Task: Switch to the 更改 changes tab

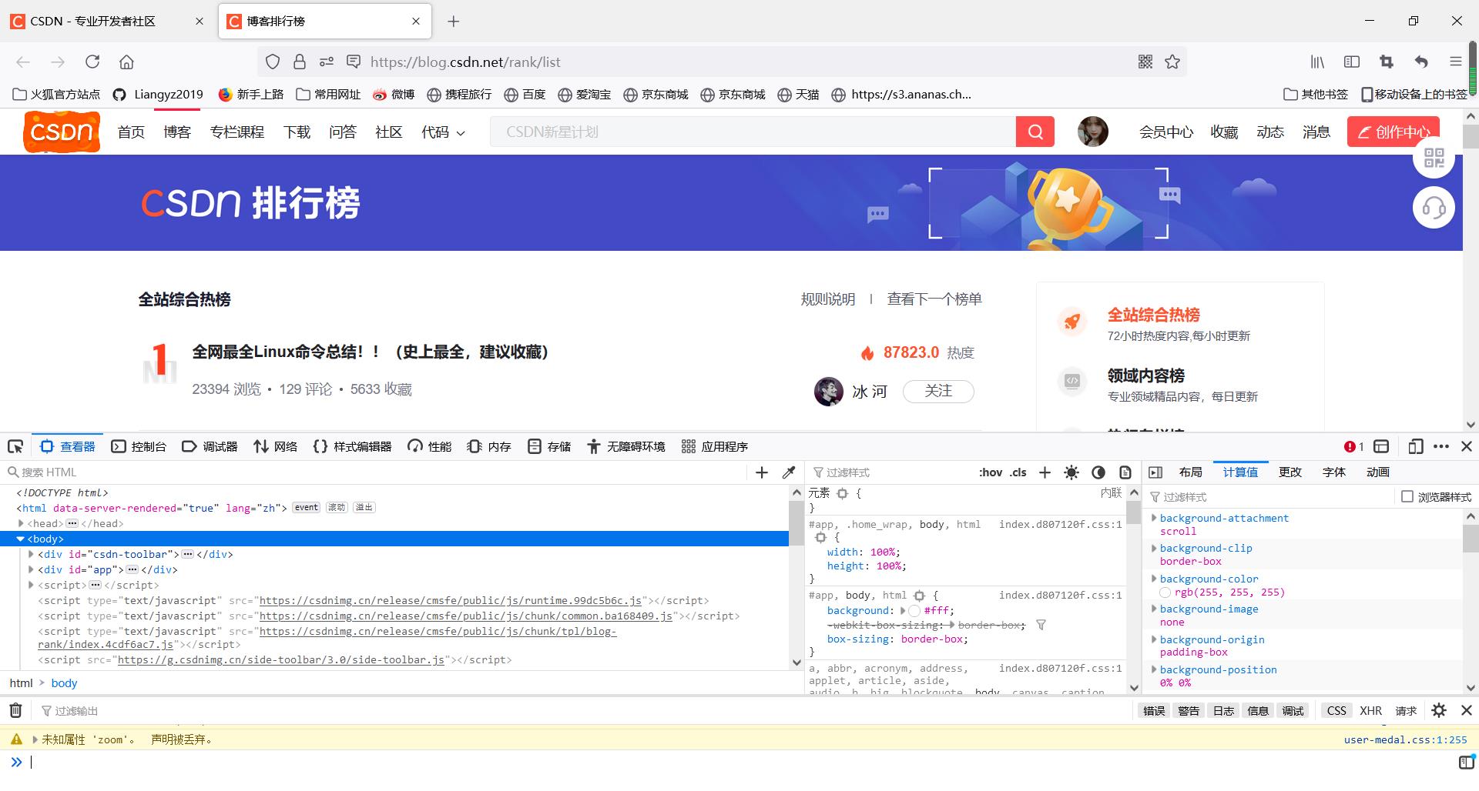Action: point(1290,472)
